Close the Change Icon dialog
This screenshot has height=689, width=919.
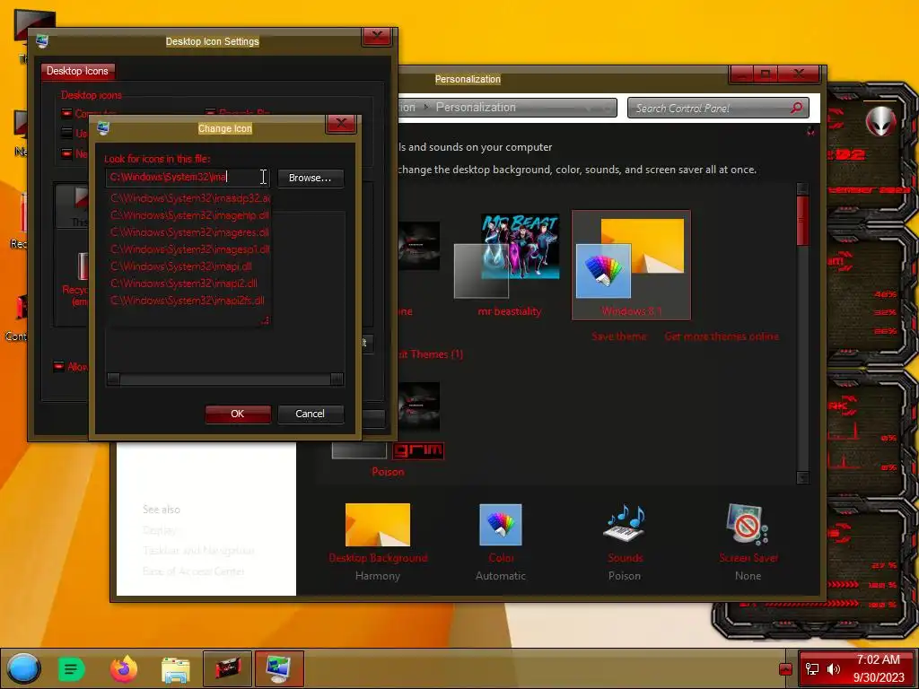tap(341, 123)
